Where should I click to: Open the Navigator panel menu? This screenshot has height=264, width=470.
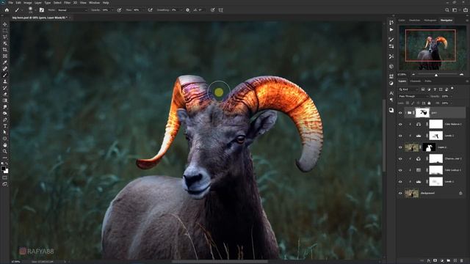(467, 21)
